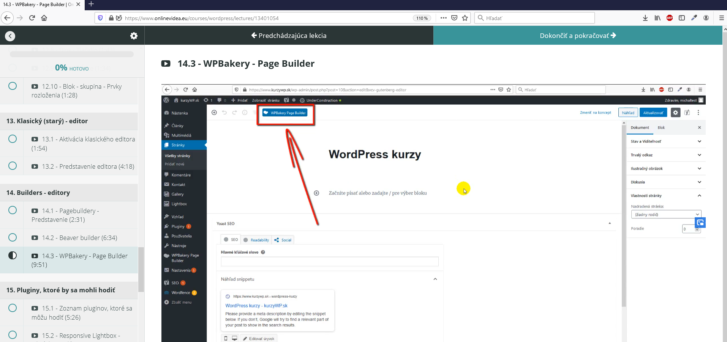Expand the Trvalý odkaz panel
This screenshot has height=342, width=727.
pyautogui.click(x=665, y=155)
